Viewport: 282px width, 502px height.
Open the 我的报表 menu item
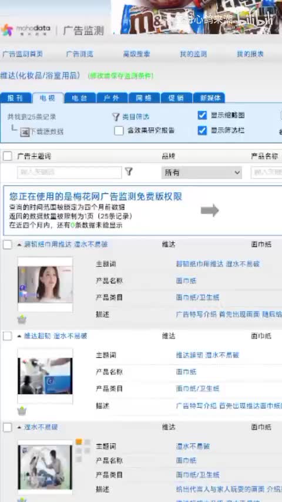(x=250, y=54)
